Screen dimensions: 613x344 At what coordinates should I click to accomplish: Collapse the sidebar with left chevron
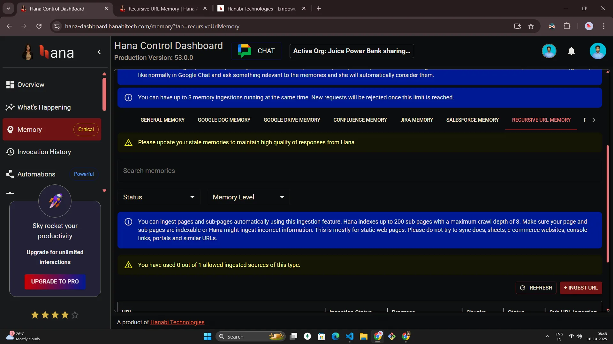99,52
